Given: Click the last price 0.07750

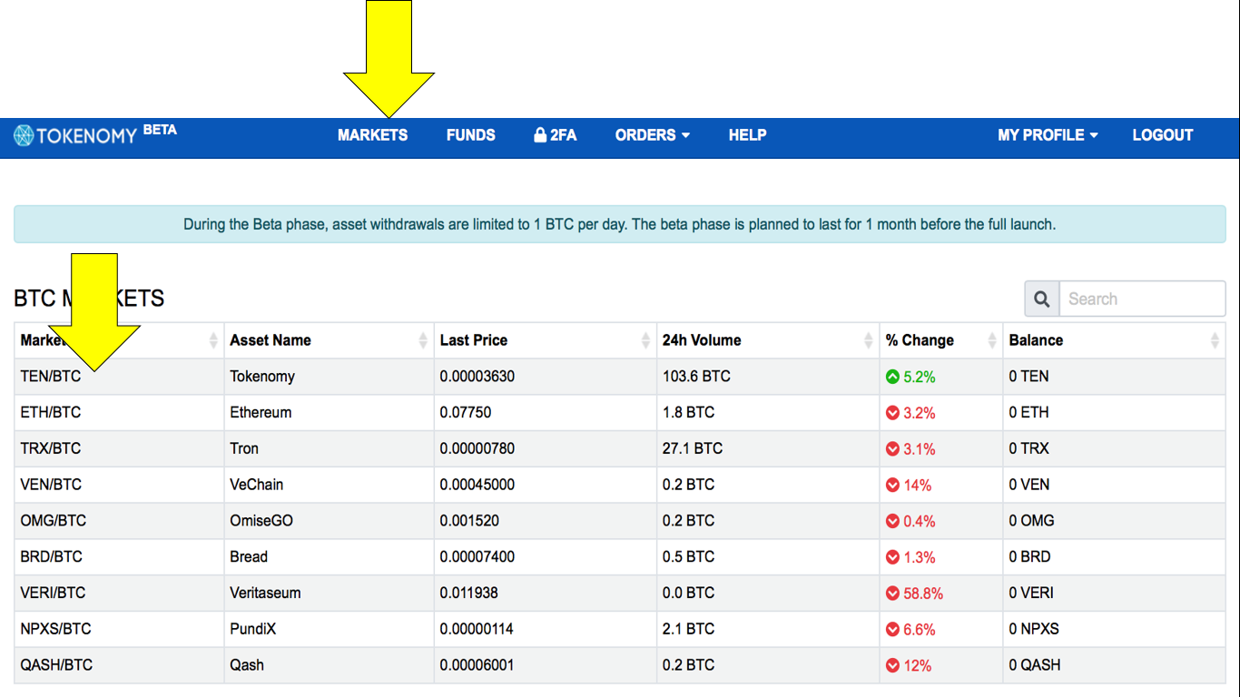Looking at the screenshot, I should [466, 412].
